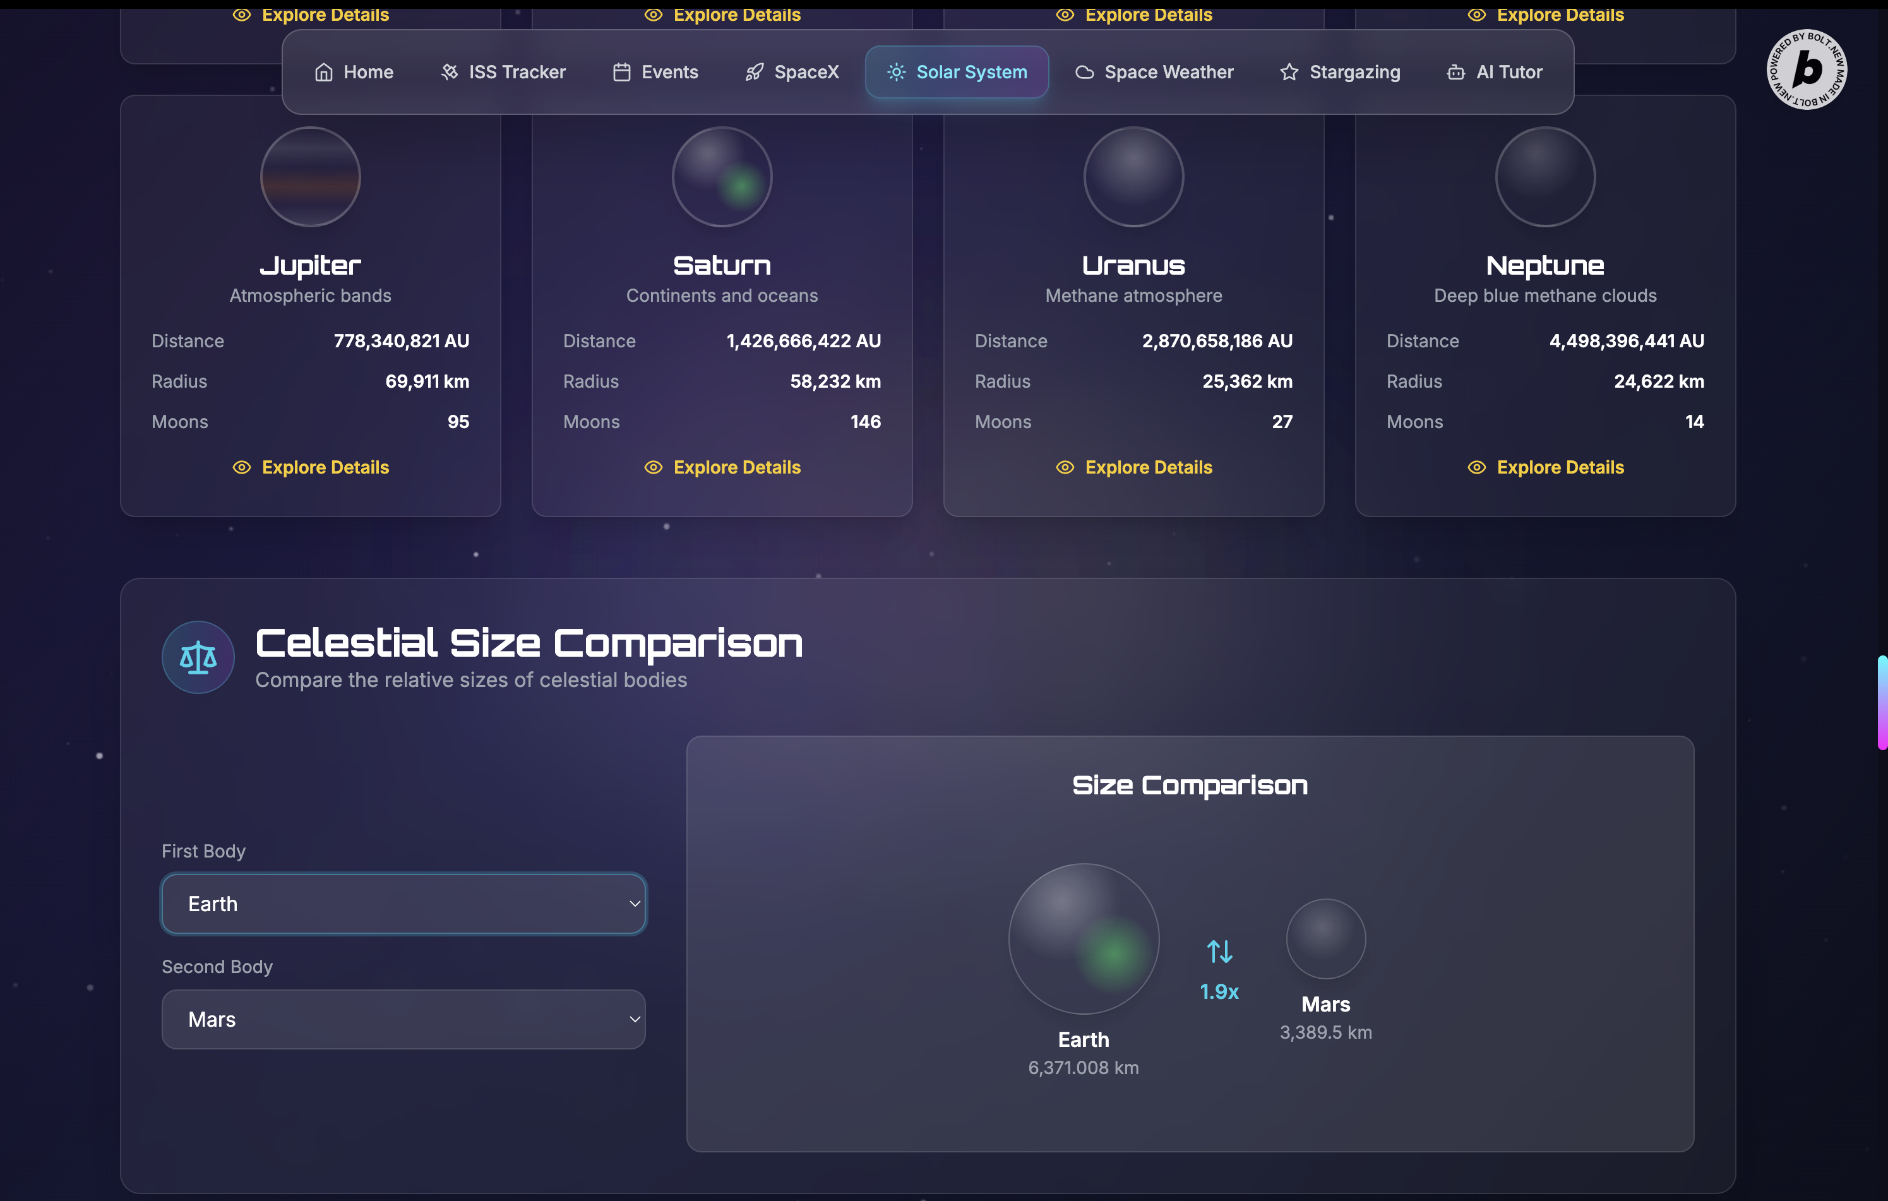
Task: Click the Jupiter planet thumbnail
Action: (311, 177)
